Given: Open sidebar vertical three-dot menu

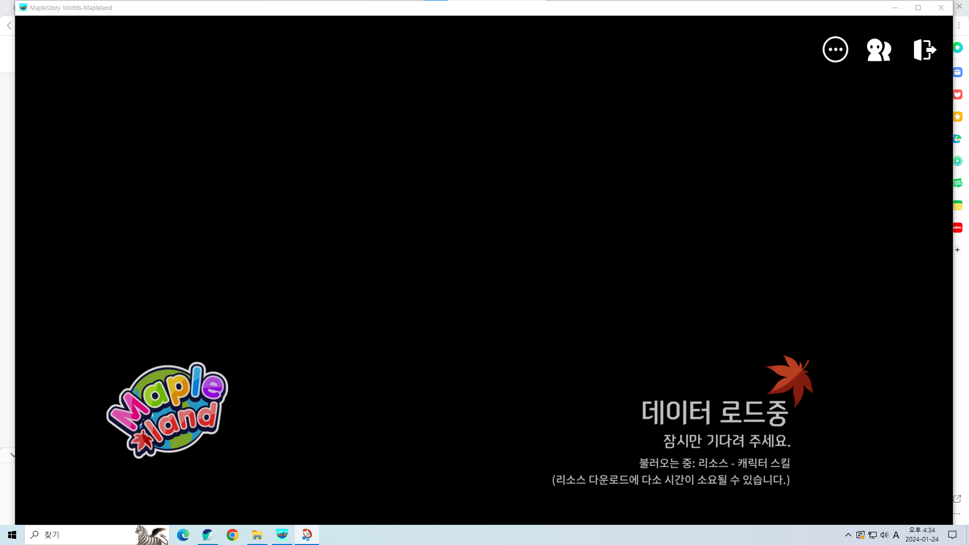Looking at the screenshot, I should [959, 25].
